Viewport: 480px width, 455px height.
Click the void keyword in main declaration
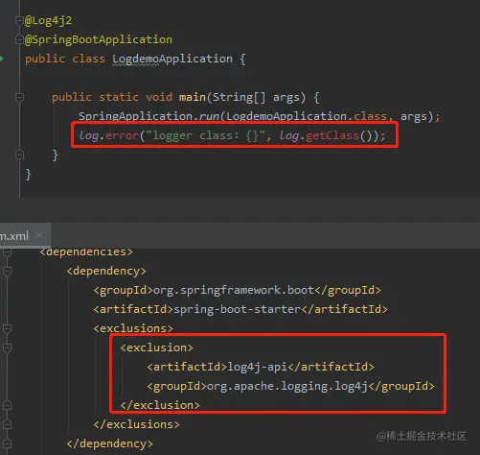click(x=159, y=97)
